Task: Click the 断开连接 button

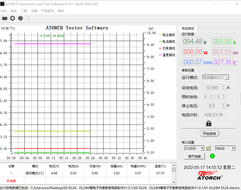Action: tap(195, 156)
